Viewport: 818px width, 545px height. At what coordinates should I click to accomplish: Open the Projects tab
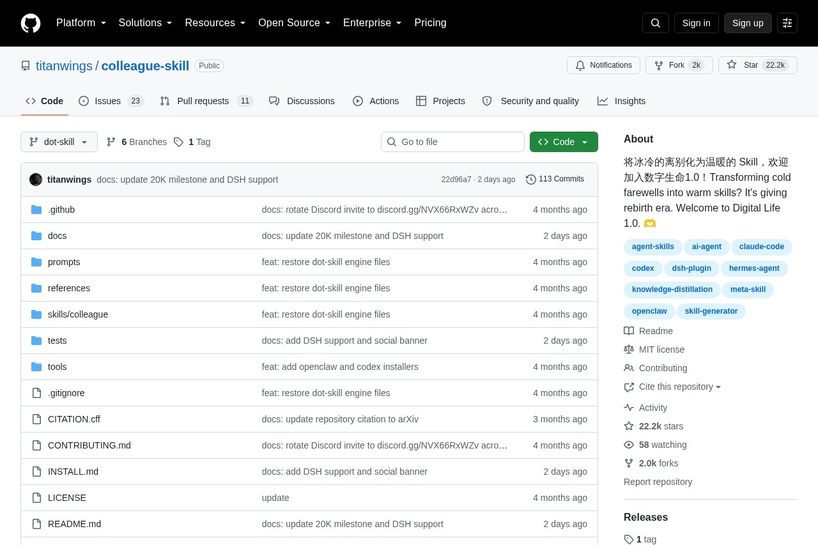(440, 101)
